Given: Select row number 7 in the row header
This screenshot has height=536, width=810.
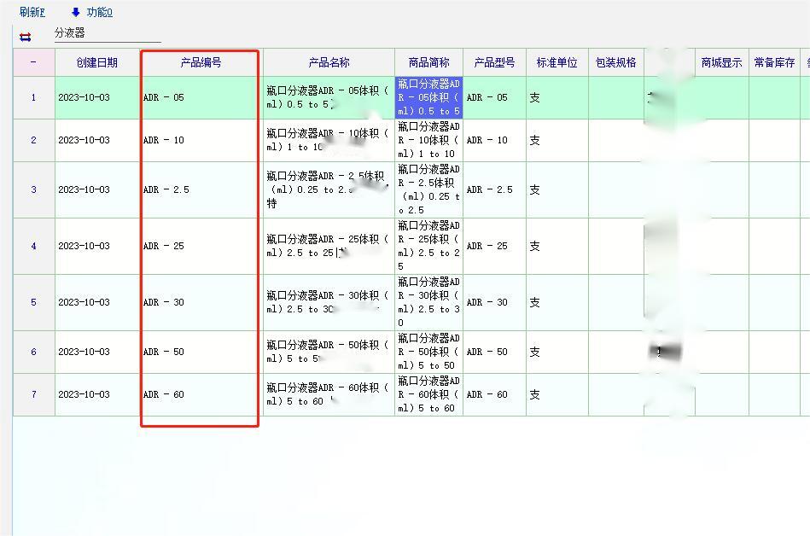Looking at the screenshot, I should [x=33, y=394].
